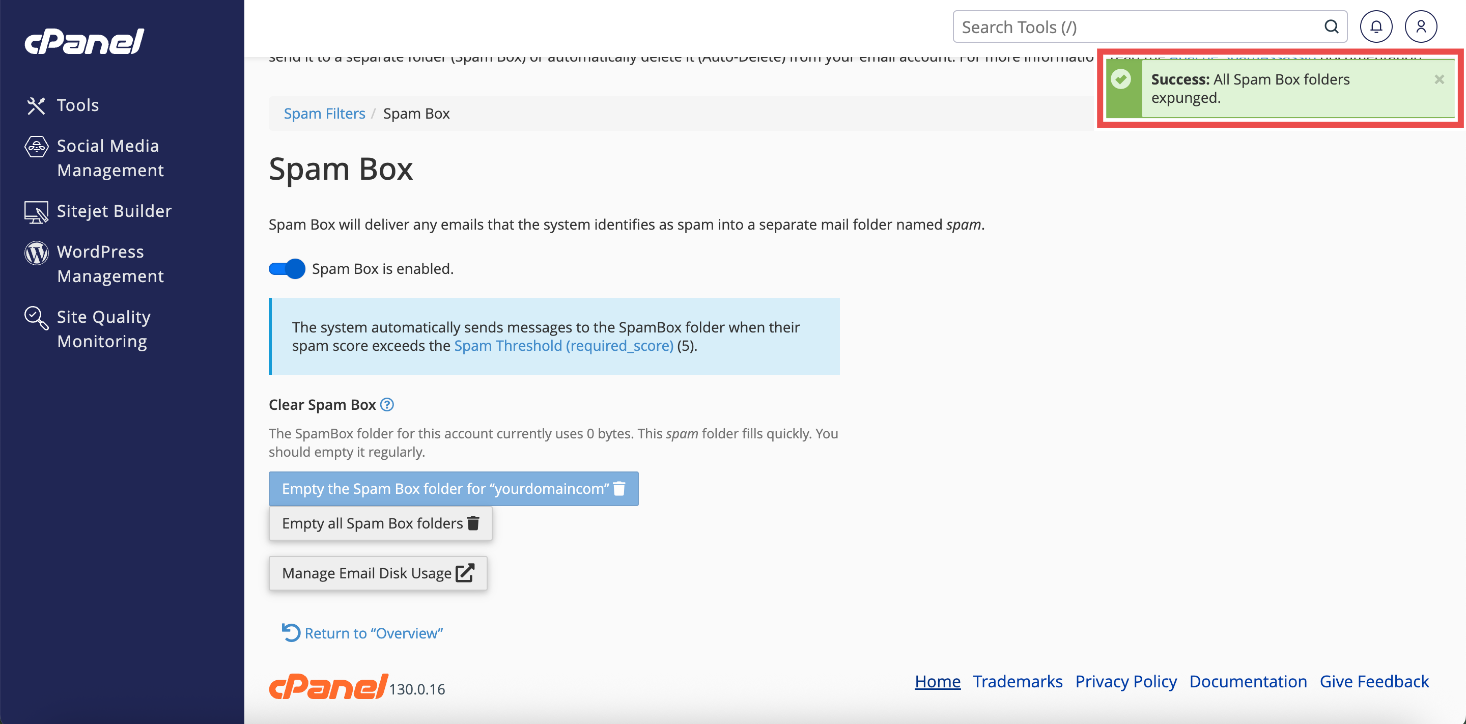Click the cPanel logo in the sidebar
Screen dimensions: 1466x724
click(84, 42)
